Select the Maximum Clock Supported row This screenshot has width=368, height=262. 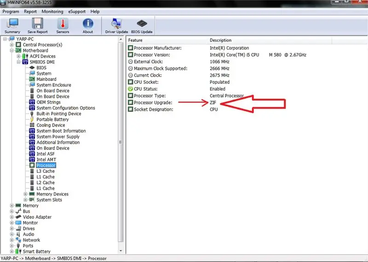click(x=178, y=68)
